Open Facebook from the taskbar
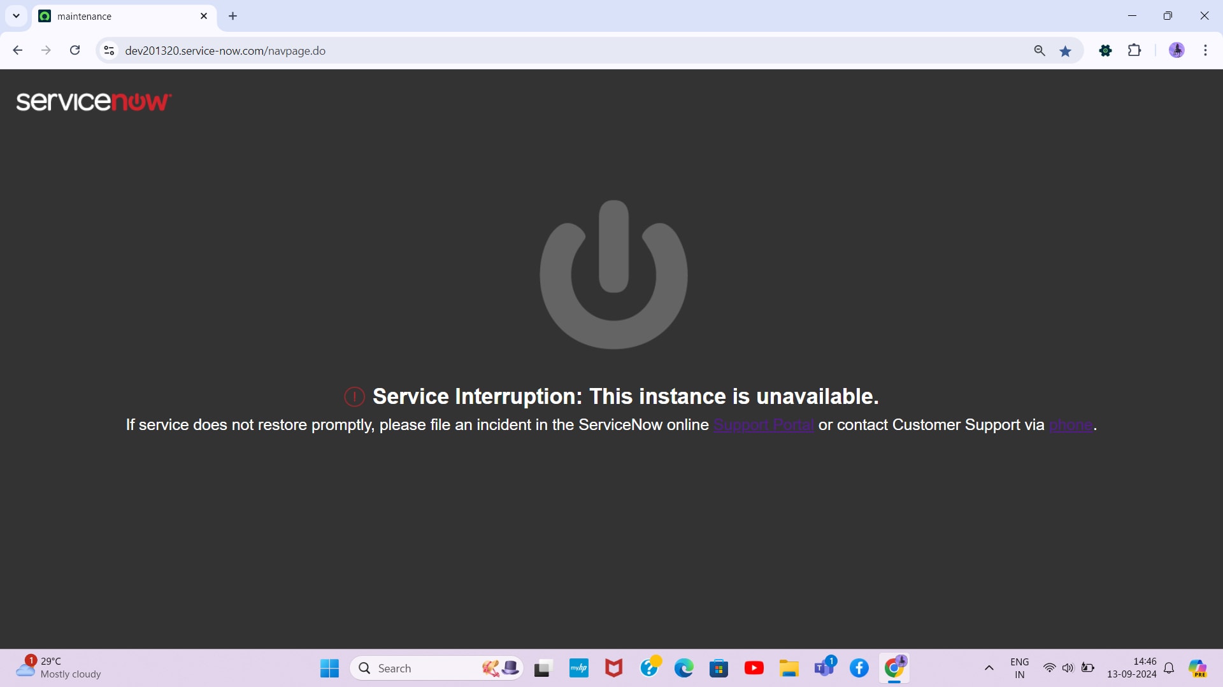1223x687 pixels. (x=859, y=668)
